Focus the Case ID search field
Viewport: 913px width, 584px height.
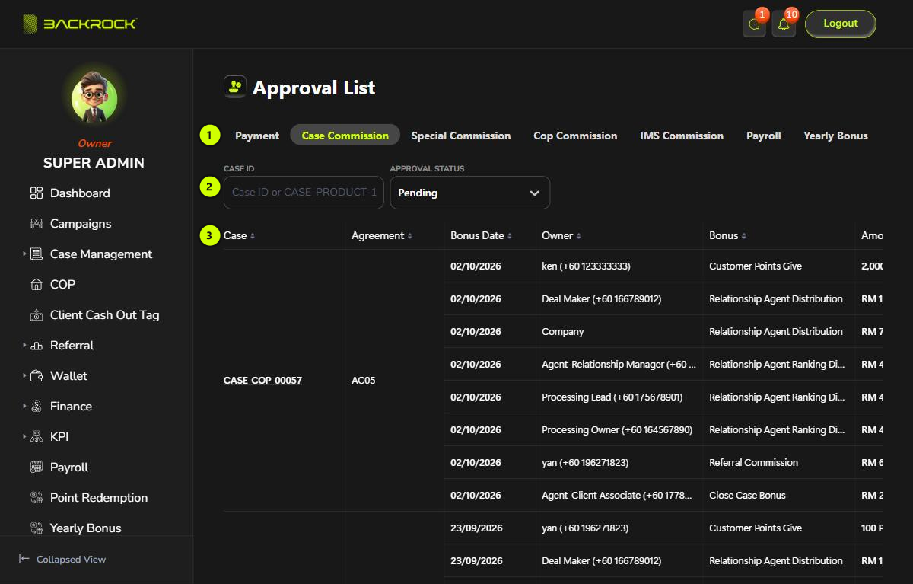[x=304, y=193]
